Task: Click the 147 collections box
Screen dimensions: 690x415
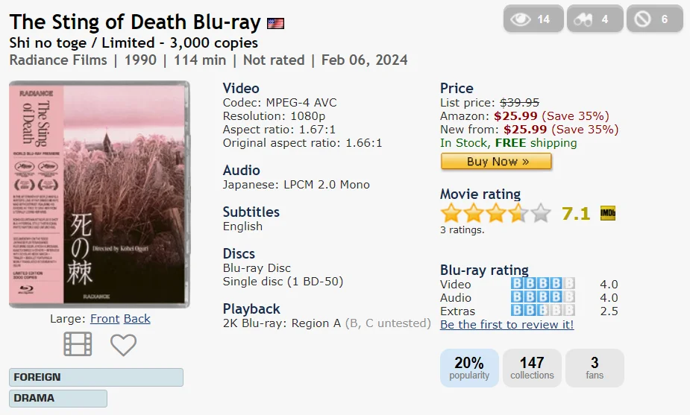Action: [532, 368]
